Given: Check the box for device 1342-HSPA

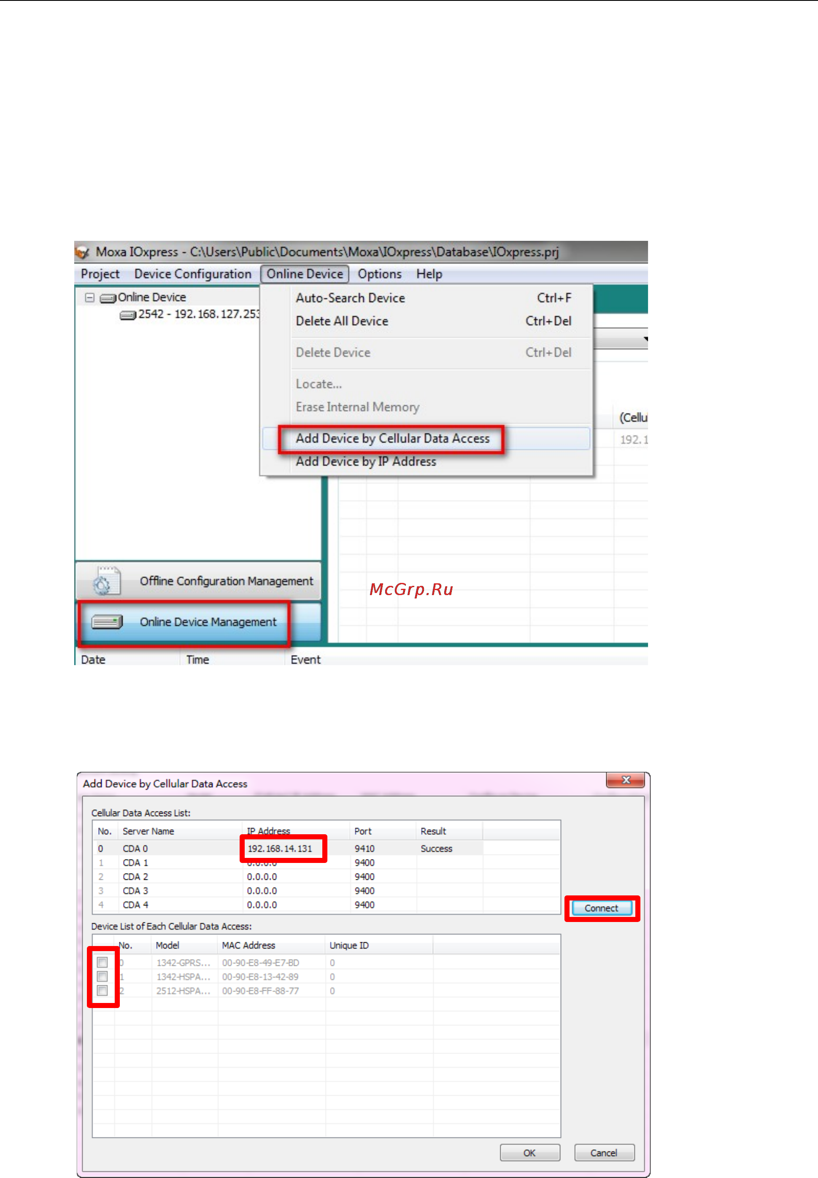Looking at the screenshot, I should 102,977.
